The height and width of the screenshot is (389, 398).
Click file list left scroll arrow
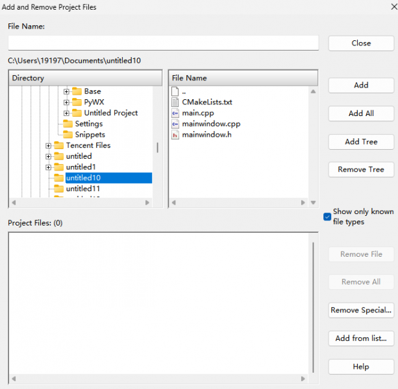pos(174,202)
